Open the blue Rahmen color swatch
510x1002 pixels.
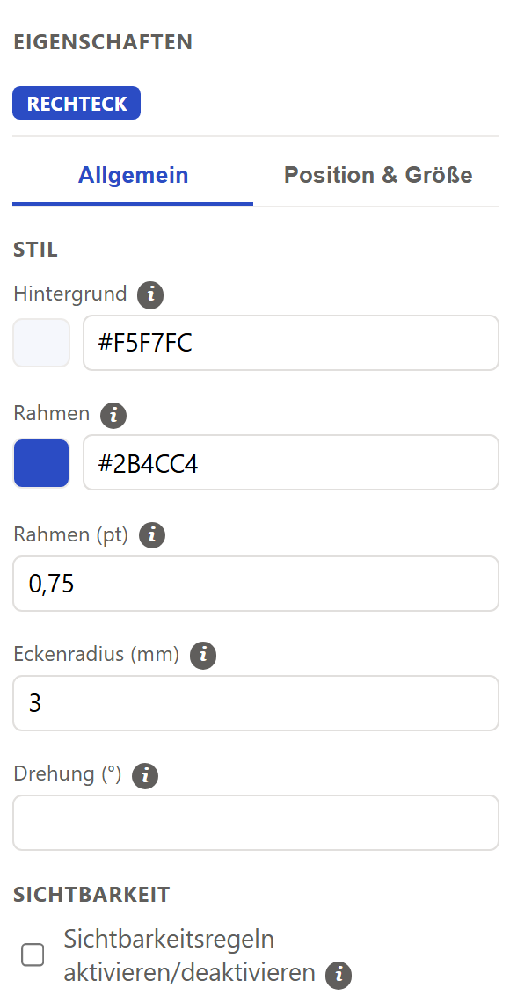click(x=41, y=462)
